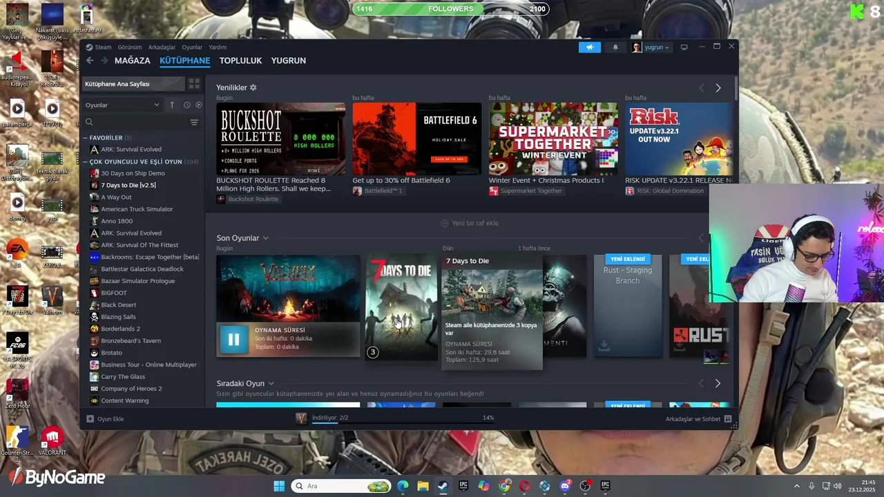Open the Oyunlar menu in menu bar
The height and width of the screenshot is (497, 884).
click(x=192, y=47)
